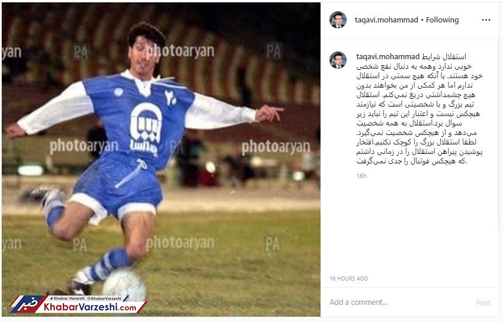Click the Persian caption paragraph text

(x=419, y=109)
